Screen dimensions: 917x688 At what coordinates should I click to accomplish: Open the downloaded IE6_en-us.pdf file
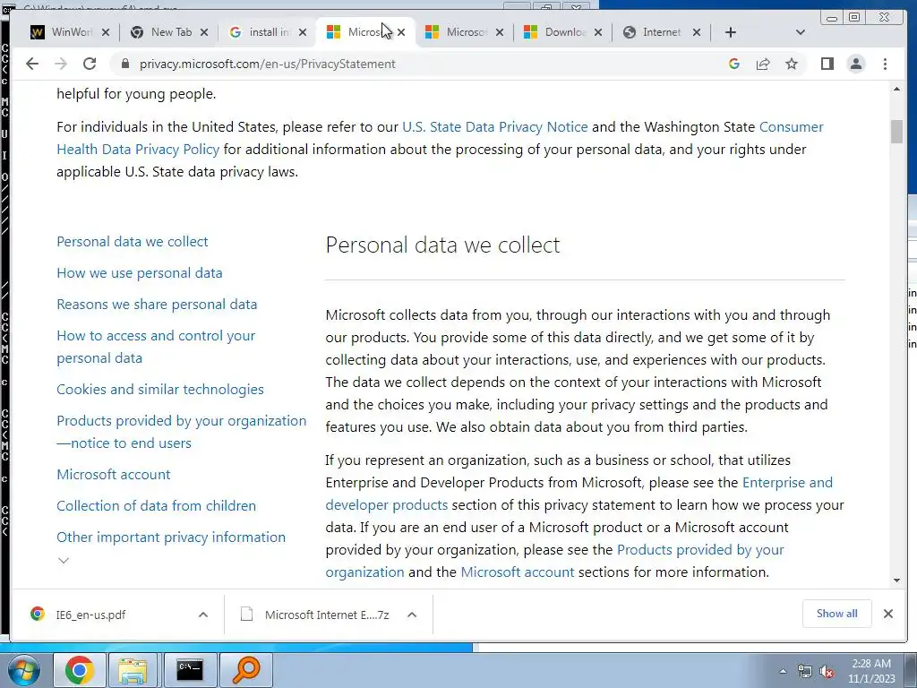[x=90, y=615]
